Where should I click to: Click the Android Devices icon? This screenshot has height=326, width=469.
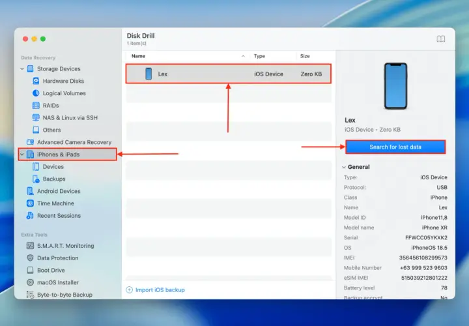[x=30, y=191]
